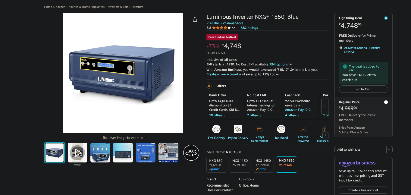Open Kitchen & Home Appliances breadcrumb
The image size is (411, 195).
point(87,7)
